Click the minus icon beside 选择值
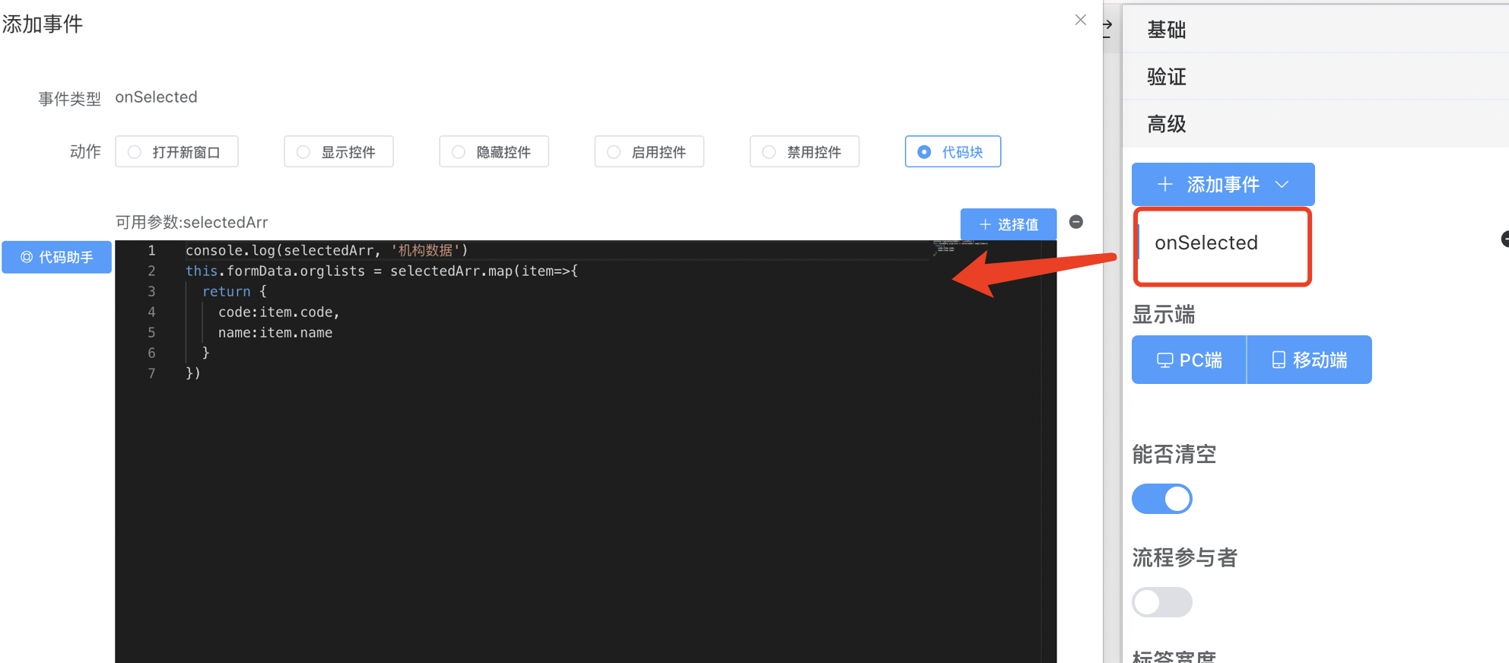 coord(1075,222)
